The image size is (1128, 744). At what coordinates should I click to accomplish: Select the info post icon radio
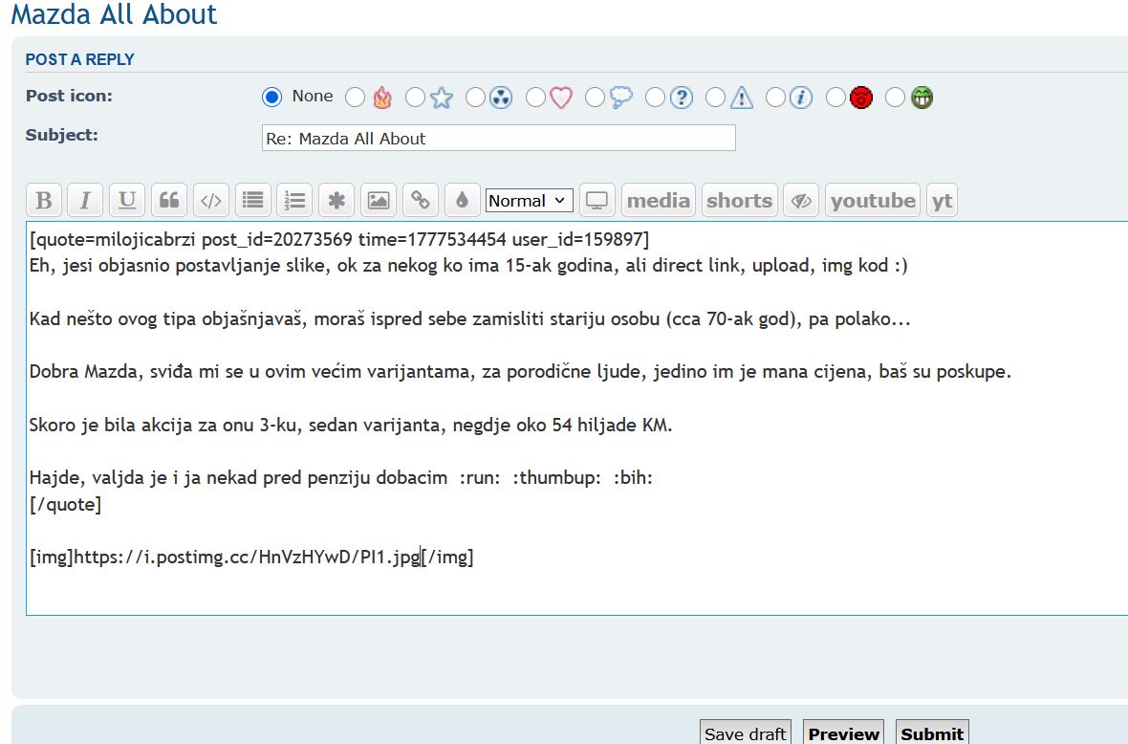click(x=775, y=98)
